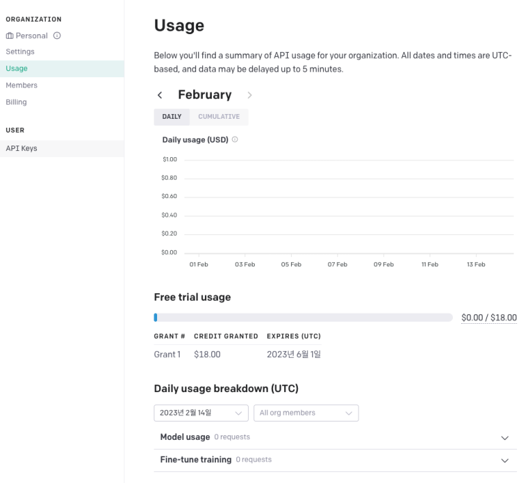Open the date dropdown showing 2023년 2월 14일

(x=201, y=413)
